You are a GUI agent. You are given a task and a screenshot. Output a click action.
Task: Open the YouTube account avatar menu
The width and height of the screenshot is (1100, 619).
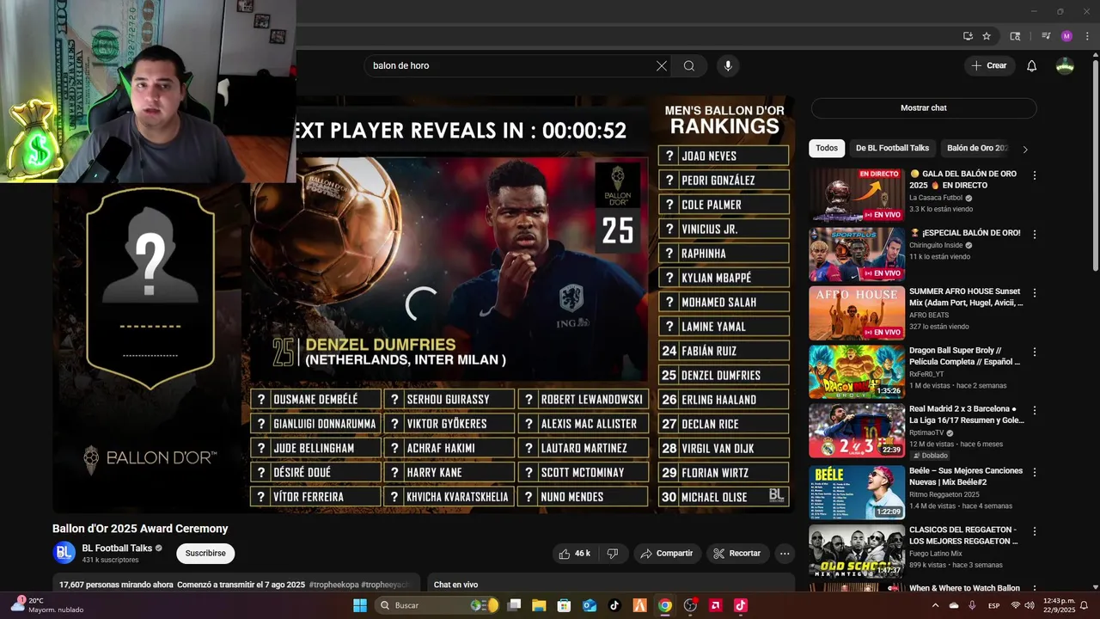1065,66
